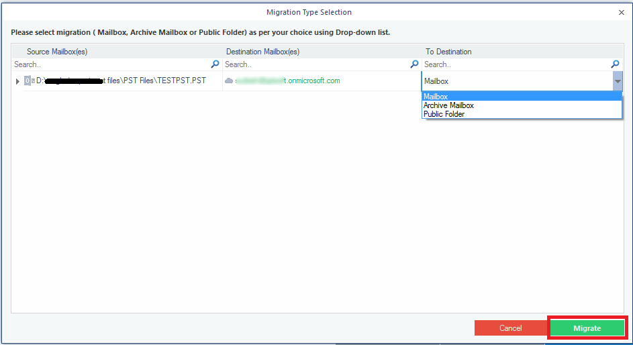This screenshot has height=345, width=633.
Task: Close the Migration Type Selection dialog
Action: pos(622,13)
